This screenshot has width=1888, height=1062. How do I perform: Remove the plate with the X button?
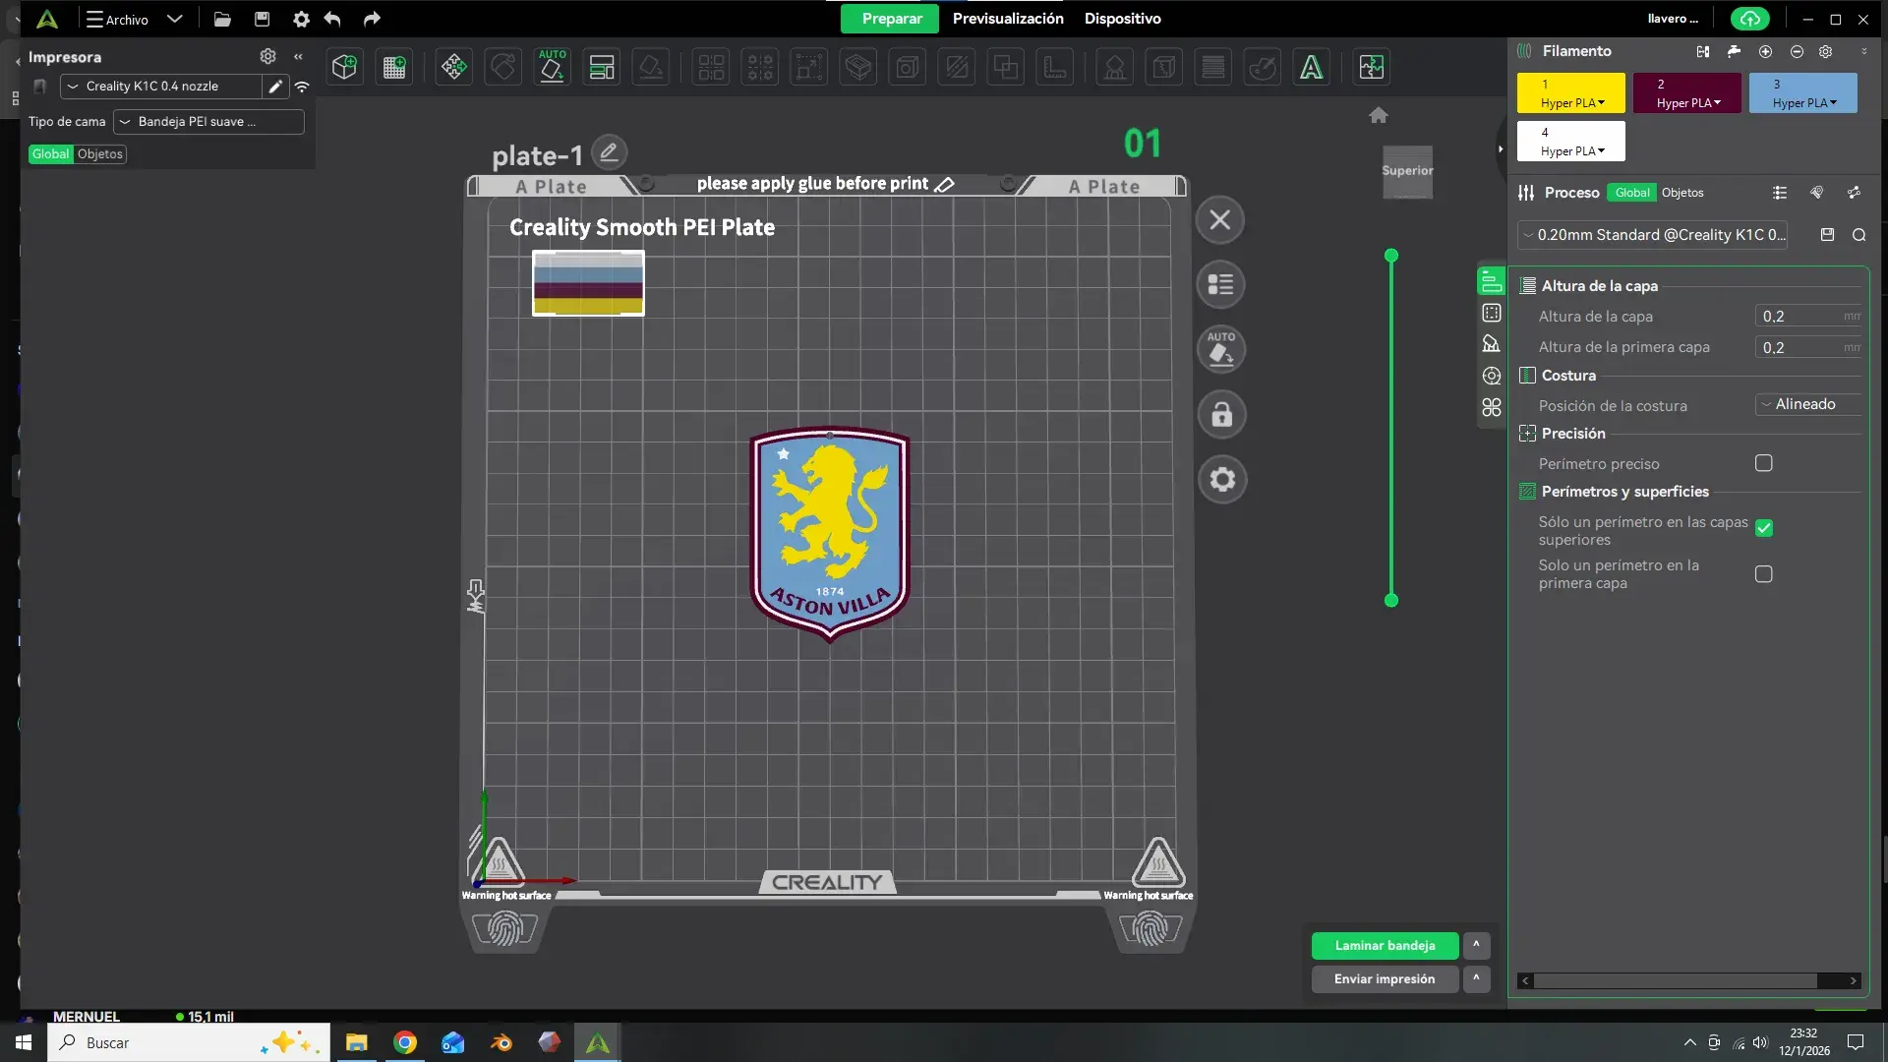pos(1220,219)
